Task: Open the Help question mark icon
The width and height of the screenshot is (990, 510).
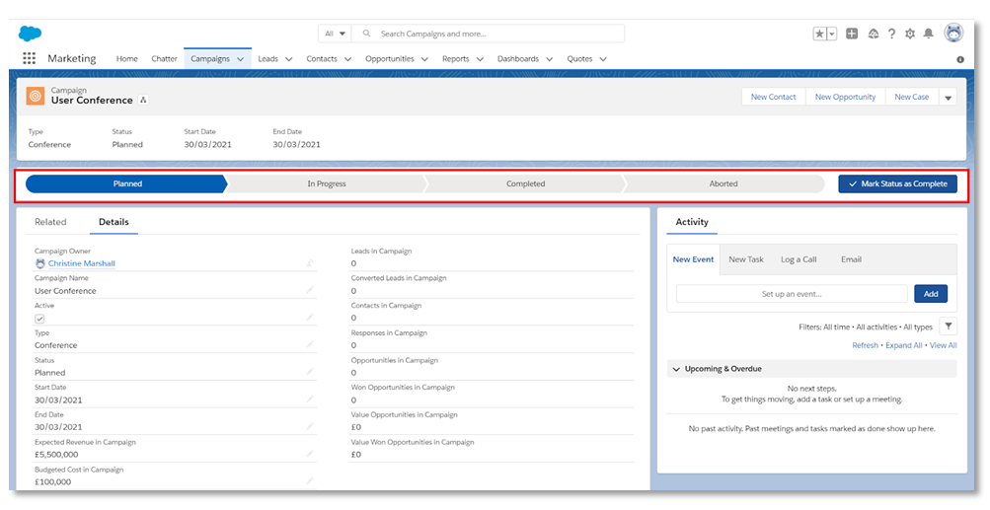Action: [x=891, y=35]
